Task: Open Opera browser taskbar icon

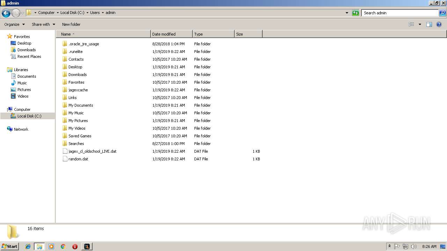Action: point(75,246)
